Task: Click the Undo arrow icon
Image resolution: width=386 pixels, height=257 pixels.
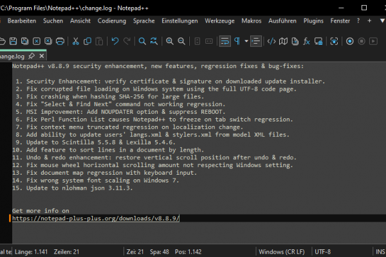Action: [115, 41]
